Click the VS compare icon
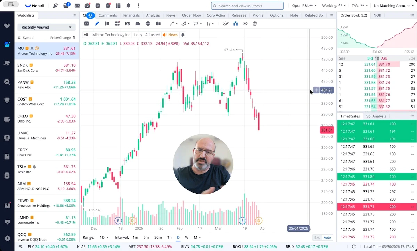Image resolution: width=417 pixels, height=251 pixels. tap(128, 24)
